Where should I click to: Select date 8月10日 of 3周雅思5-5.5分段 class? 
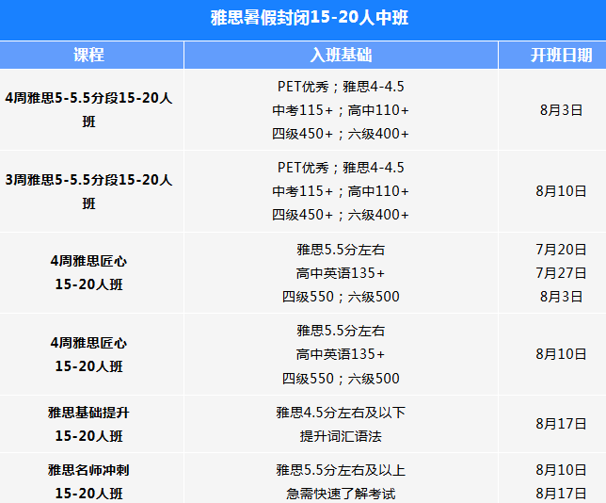pos(561,191)
